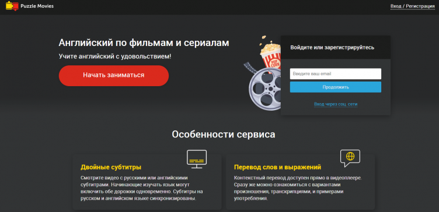Image resolution: width=439 pixels, height=212 pixels.
Task: Click the blue Продолжить button
Action: point(336,87)
